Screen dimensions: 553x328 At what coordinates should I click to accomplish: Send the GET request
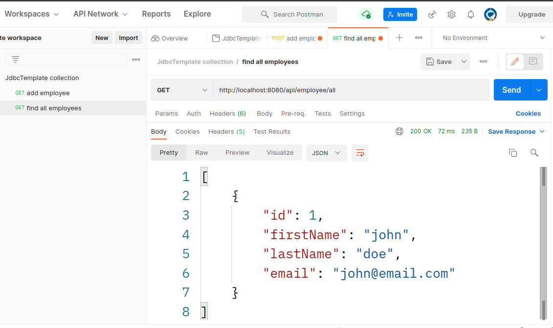click(511, 90)
